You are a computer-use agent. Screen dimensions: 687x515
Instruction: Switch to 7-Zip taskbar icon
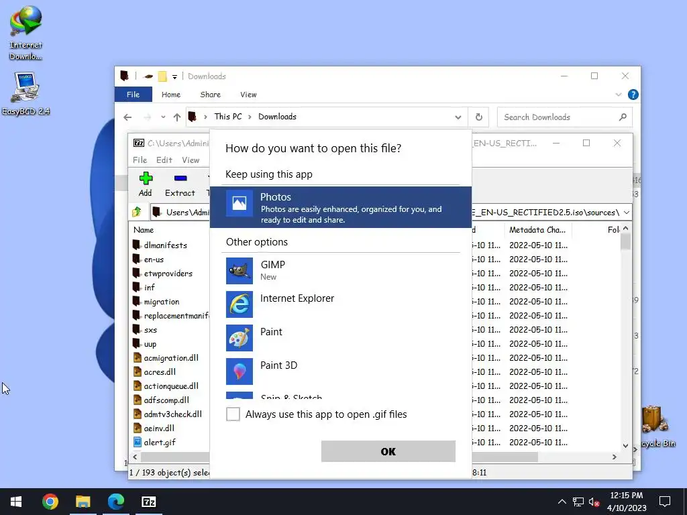[x=148, y=502]
